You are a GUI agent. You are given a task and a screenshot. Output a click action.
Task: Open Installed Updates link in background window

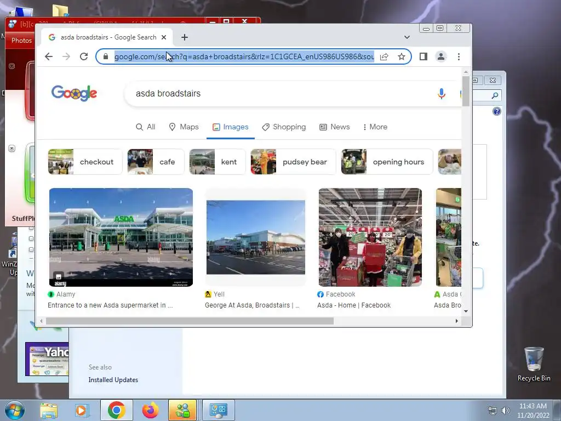tap(113, 380)
